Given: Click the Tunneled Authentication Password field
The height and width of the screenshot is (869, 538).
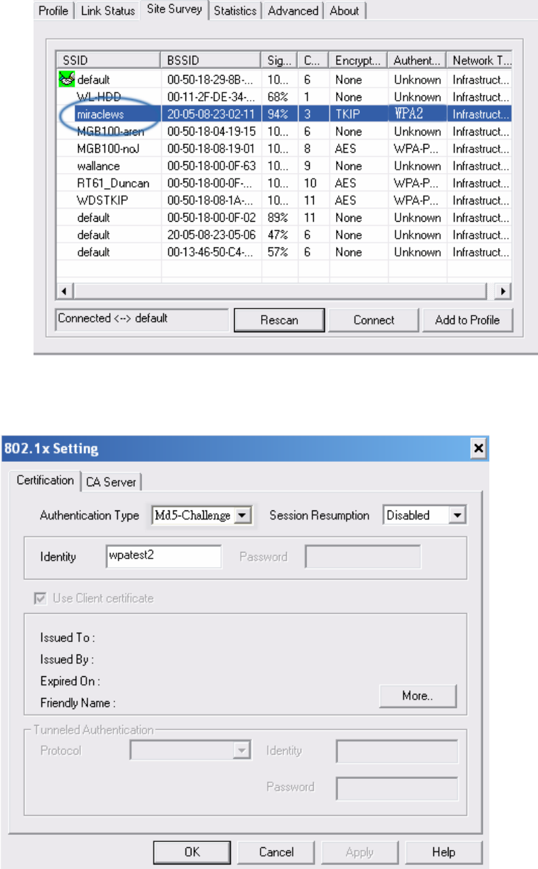Looking at the screenshot, I should tap(397, 788).
